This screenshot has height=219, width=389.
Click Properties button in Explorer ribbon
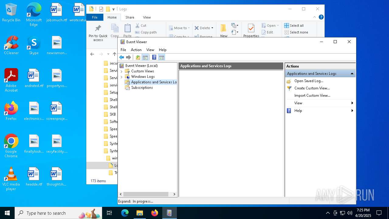[x=251, y=31]
